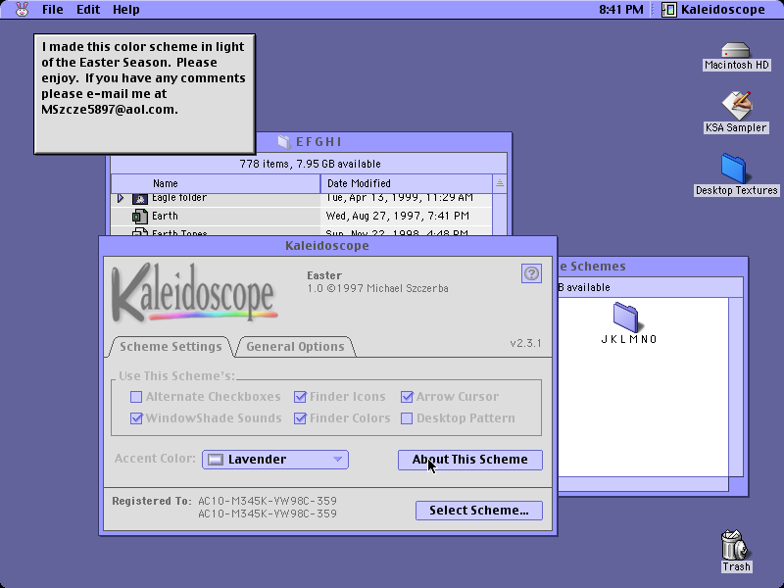The width and height of the screenshot is (784, 588).
Task: Click the Kaleidoscope window title bar
Action: click(327, 246)
